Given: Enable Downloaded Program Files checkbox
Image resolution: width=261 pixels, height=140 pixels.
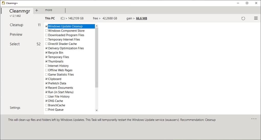Looking at the screenshot, I should pos(46,35).
